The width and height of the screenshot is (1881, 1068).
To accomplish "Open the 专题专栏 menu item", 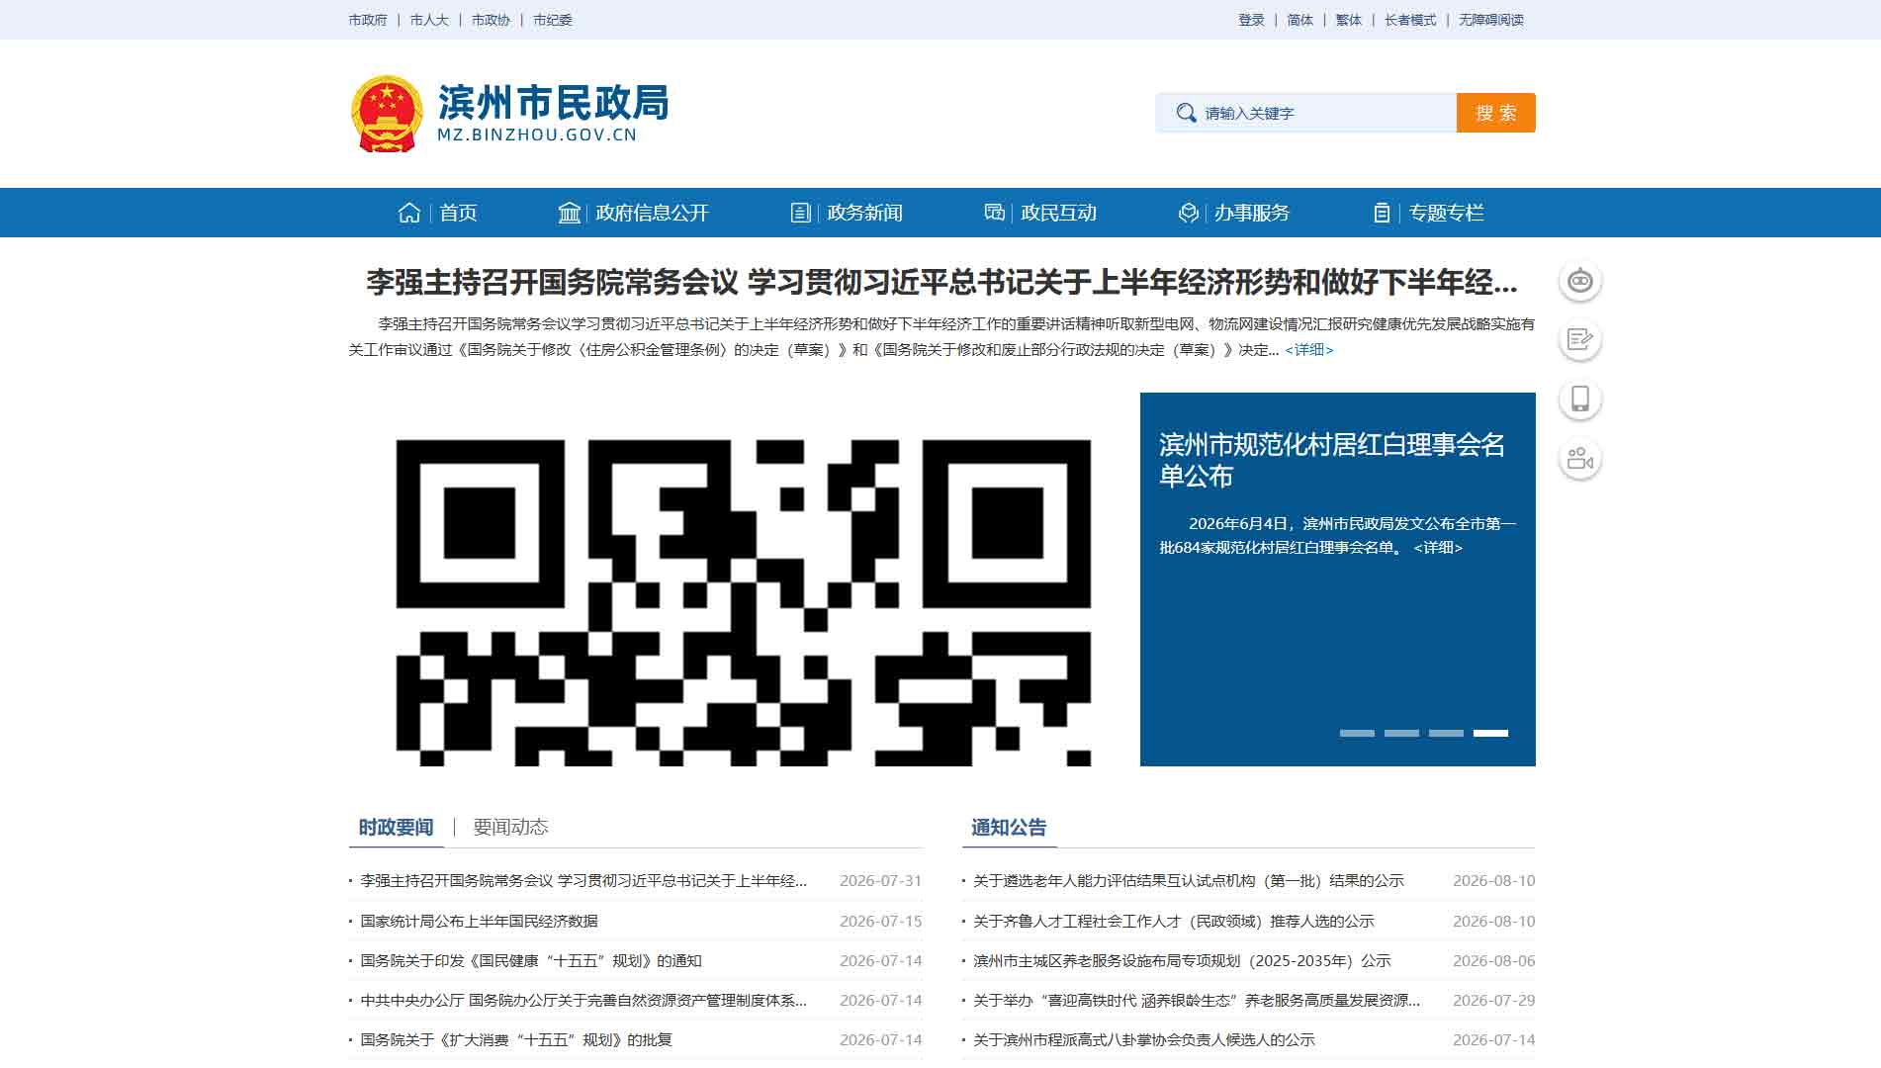I will pyautogui.click(x=1446, y=213).
